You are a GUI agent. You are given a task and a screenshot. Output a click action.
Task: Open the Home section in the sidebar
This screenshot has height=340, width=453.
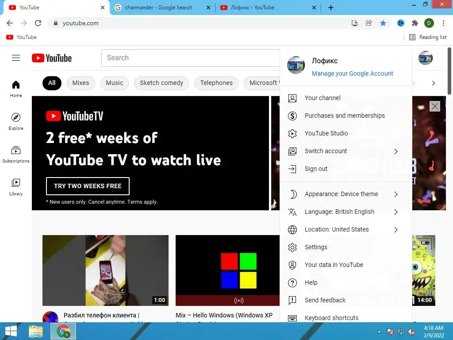[x=16, y=89]
